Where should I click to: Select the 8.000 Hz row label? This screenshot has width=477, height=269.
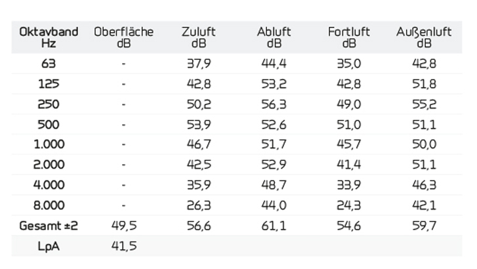pyautogui.click(x=49, y=205)
